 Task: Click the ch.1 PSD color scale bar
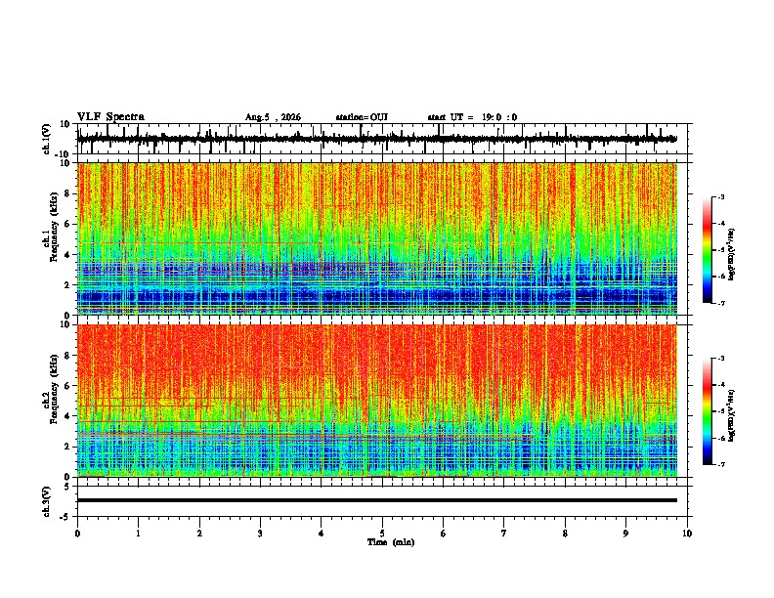pyautogui.click(x=708, y=250)
